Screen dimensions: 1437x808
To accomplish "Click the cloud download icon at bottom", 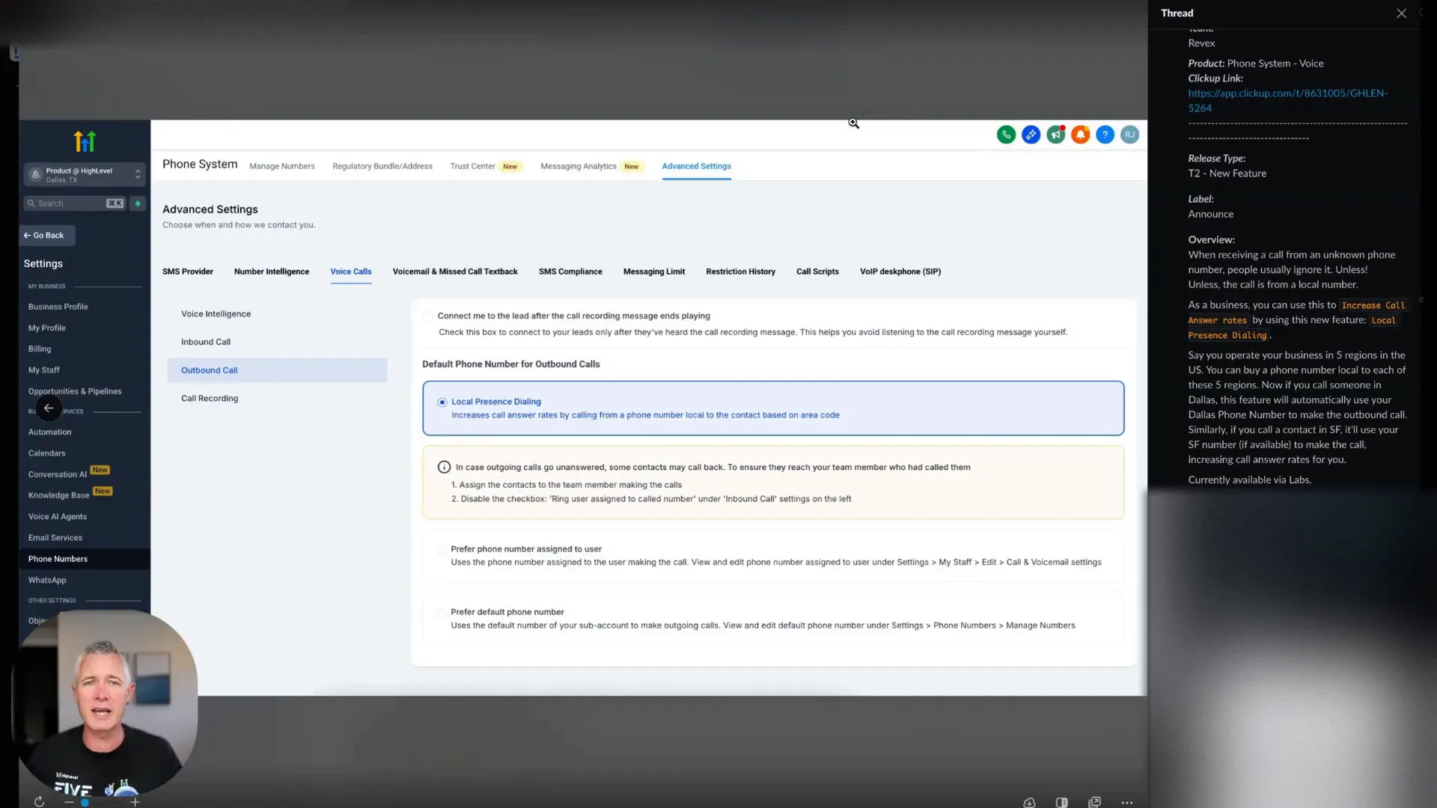I will (x=1029, y=802).
